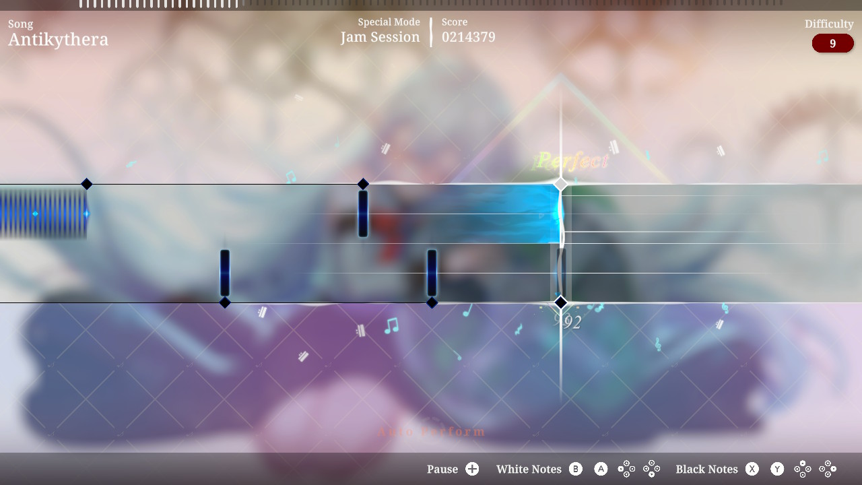Screen dimensions: 862x485
Task: Click the A button icon for White Notes
Action: (x=601, y=469)
